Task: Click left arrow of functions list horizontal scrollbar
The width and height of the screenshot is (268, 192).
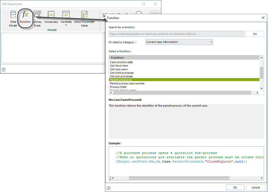Action: click(x=111, y=92)
